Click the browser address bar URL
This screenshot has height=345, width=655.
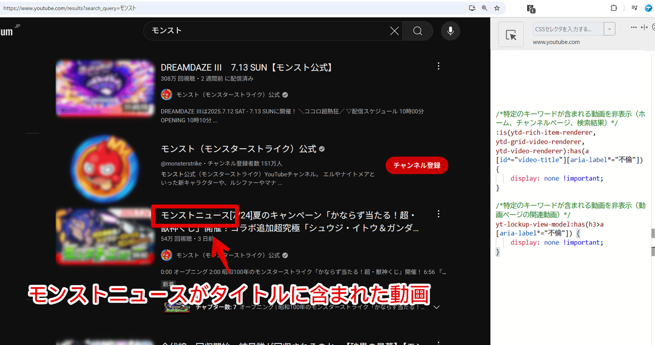pos(70,9)
